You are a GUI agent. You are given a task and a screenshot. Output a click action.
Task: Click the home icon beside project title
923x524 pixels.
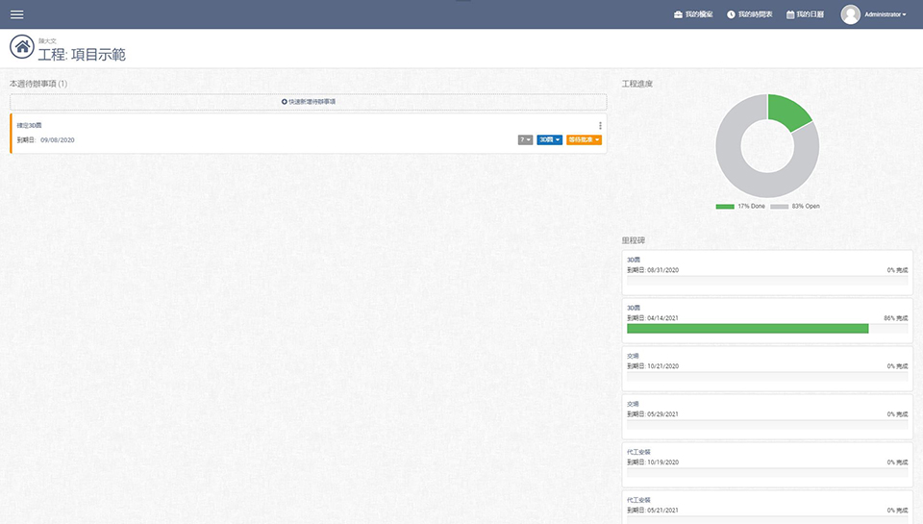pyautogui.click(x=21, y=47)
